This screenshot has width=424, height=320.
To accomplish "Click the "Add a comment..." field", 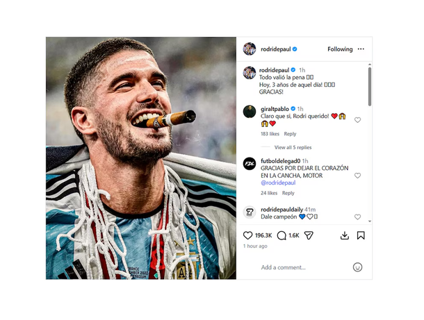I will pos(284,267).
